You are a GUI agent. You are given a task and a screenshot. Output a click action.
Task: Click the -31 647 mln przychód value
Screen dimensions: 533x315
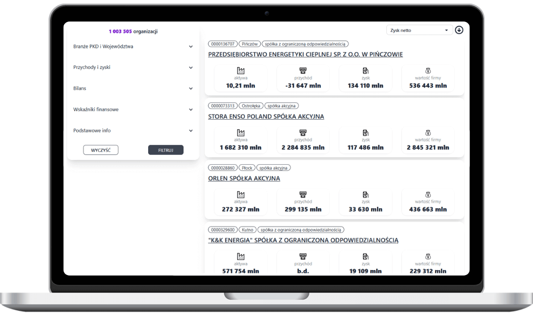click(303, 86)
